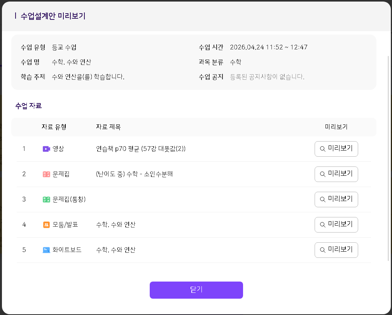Click the green 문제집(통창) icon
Screen dimensions: 392x315
click(x=46, y=199)
